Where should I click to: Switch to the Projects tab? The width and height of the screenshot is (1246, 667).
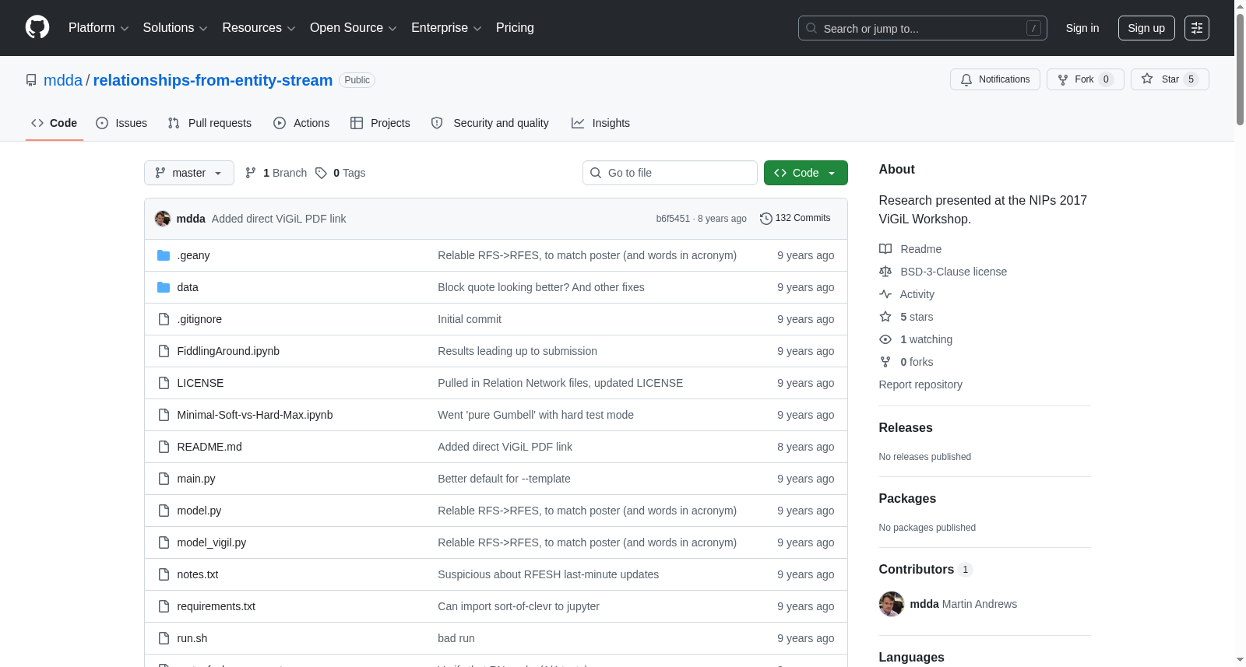[x=380, y=123]
